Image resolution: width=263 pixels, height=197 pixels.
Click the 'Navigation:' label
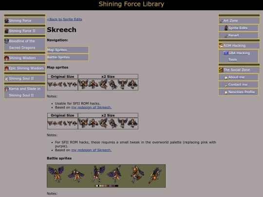(x=57, y=40)
